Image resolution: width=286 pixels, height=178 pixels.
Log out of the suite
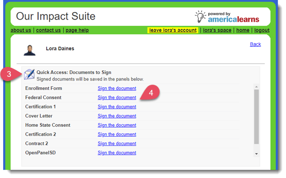coord(262,30)
